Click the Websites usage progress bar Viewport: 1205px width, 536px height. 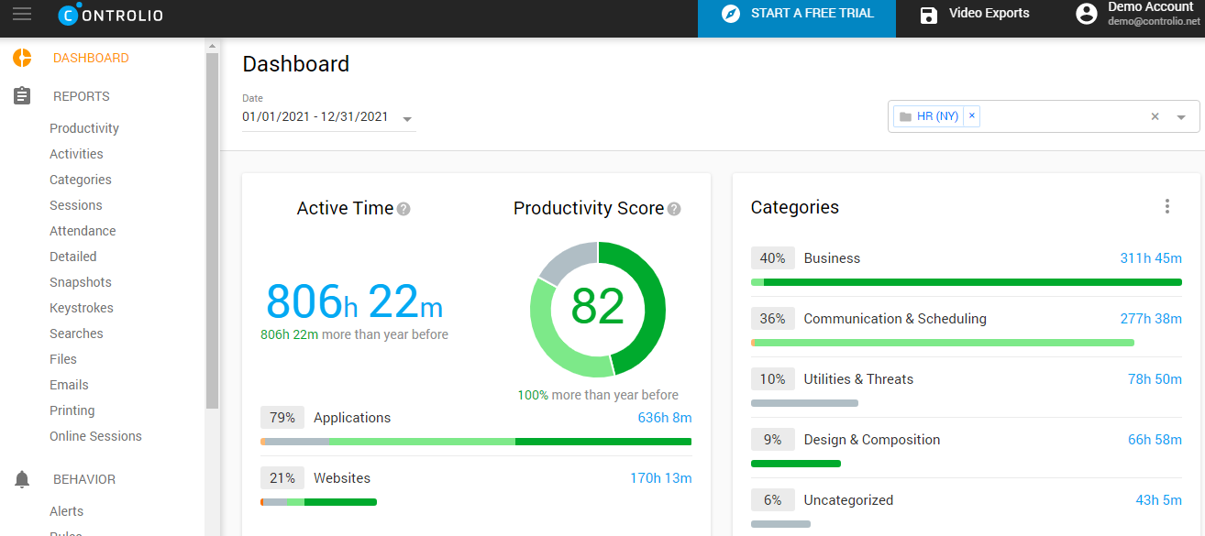pyautogui.click(x=318, y=502)
